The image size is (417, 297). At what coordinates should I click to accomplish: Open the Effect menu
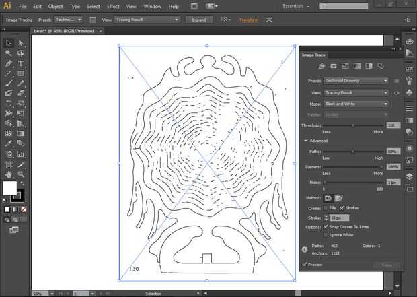pyautogui.click(x=113, y=7)
